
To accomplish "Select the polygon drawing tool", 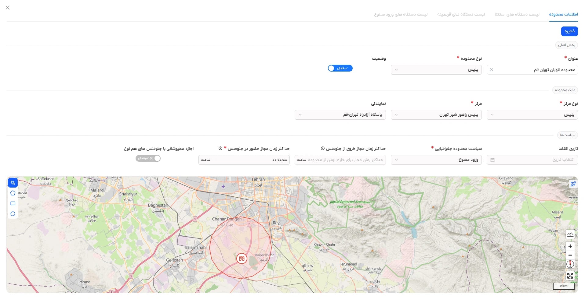I will [13, 193].
